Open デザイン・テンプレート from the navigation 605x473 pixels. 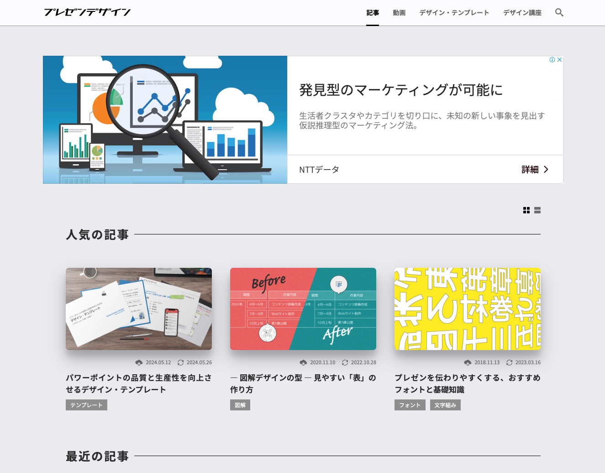coord(454,12)
